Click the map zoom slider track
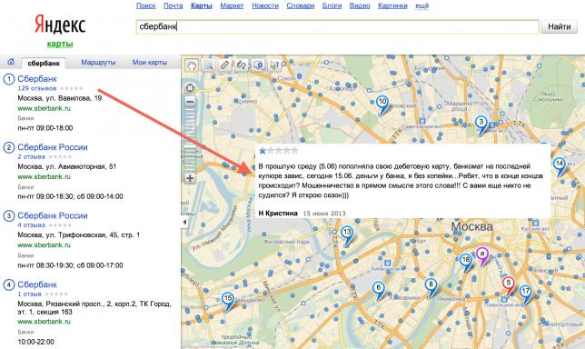The height and width of the screenshot is (349, 585). 190,140
